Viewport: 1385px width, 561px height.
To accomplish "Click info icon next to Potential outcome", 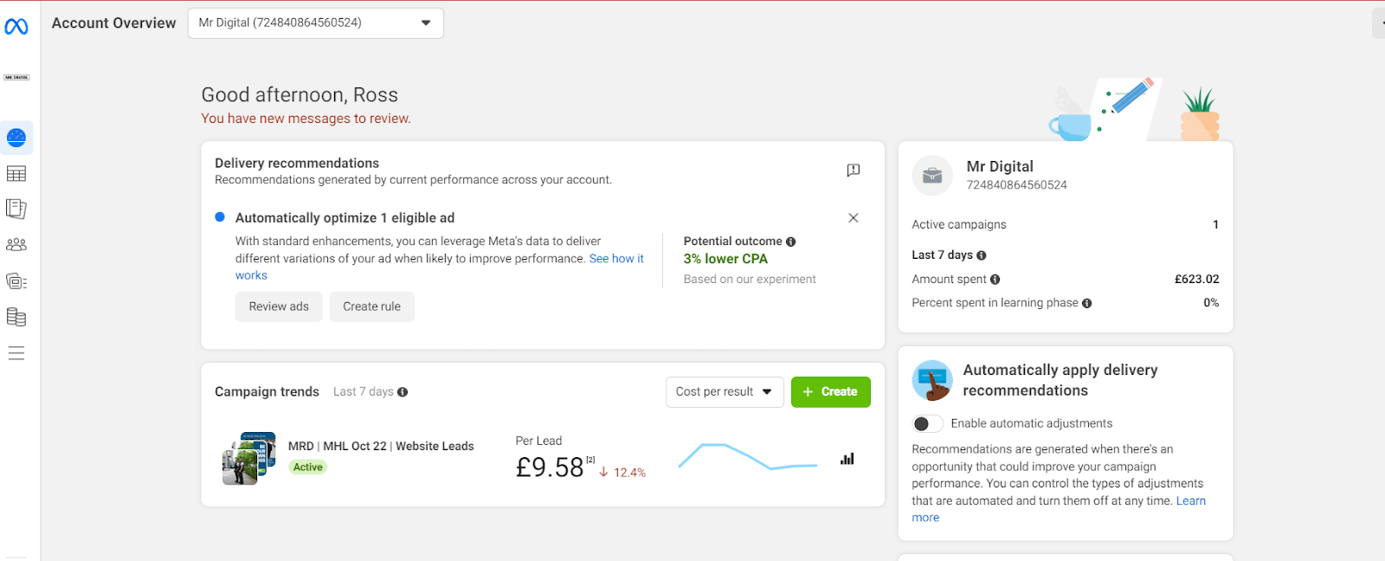I will coord(790,242).
